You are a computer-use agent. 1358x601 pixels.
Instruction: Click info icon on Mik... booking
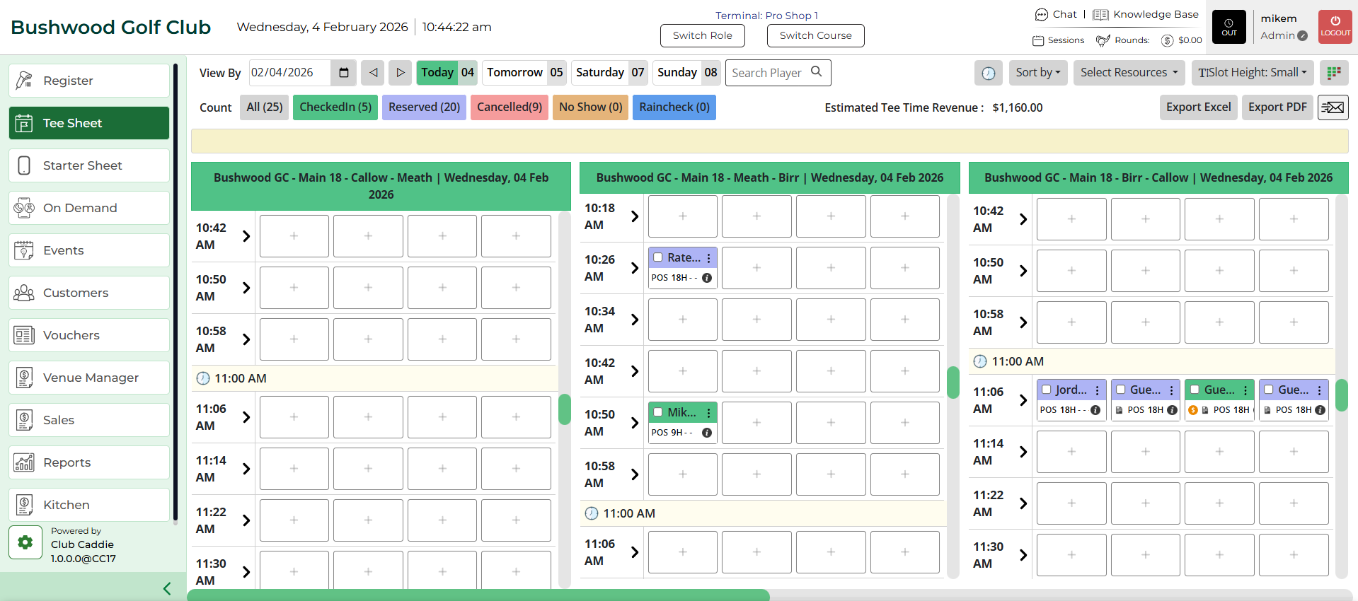coord(706,433)
